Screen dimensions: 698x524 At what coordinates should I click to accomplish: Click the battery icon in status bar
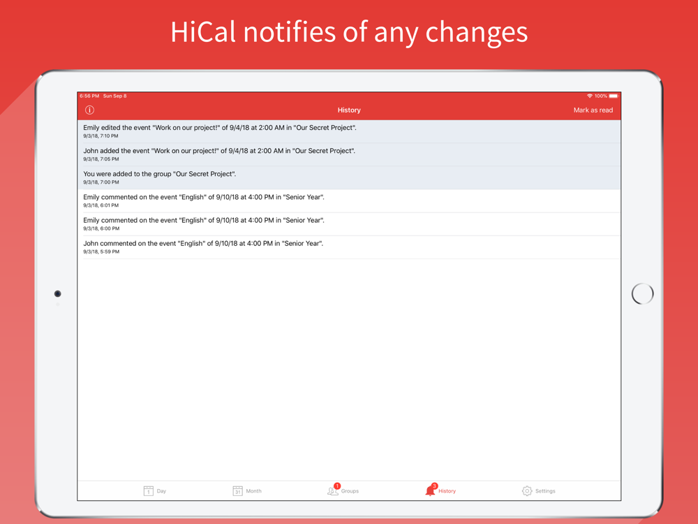[614, 96]
